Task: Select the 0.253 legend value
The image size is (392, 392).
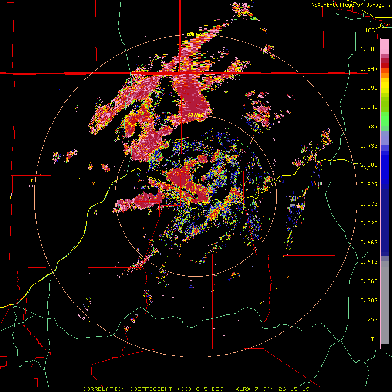Action: pos(369,320)
